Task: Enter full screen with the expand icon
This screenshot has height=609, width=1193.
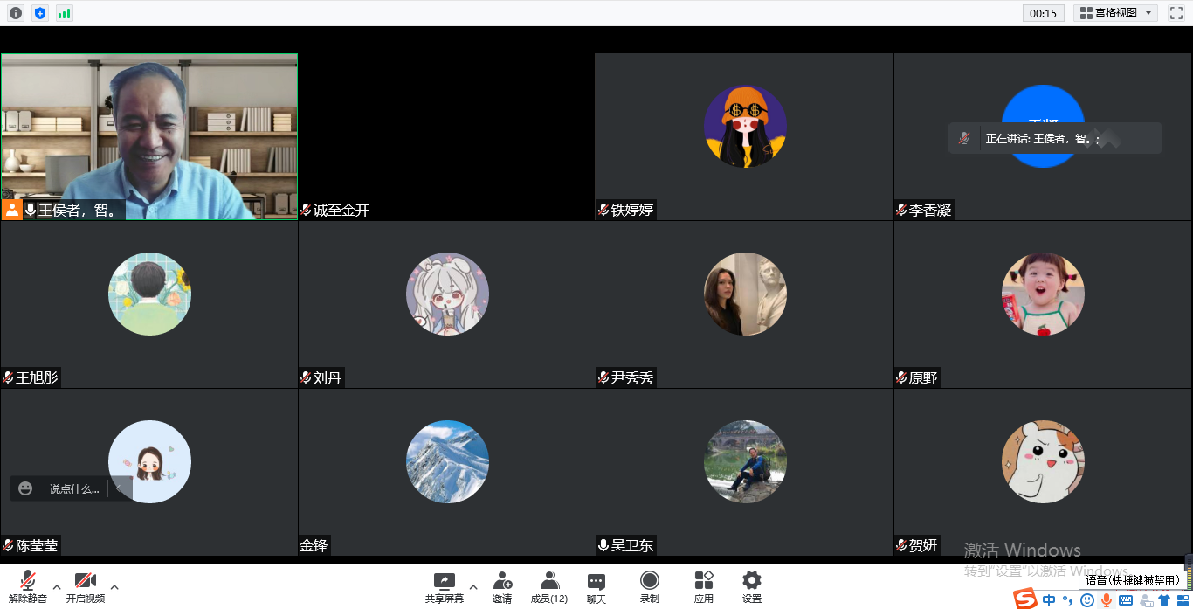Action: tap(1176, 13)
